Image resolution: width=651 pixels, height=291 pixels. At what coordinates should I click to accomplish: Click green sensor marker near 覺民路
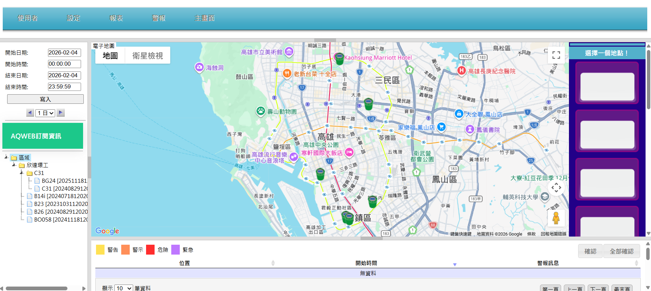tap(368, 104)
